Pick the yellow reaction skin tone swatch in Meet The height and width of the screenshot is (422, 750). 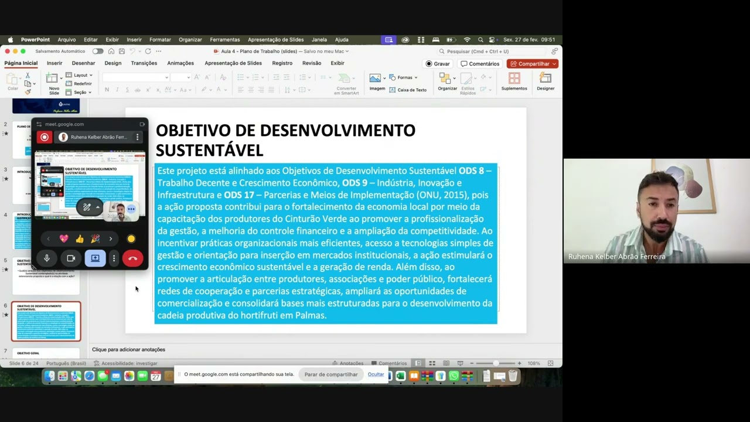coord(131,239)
